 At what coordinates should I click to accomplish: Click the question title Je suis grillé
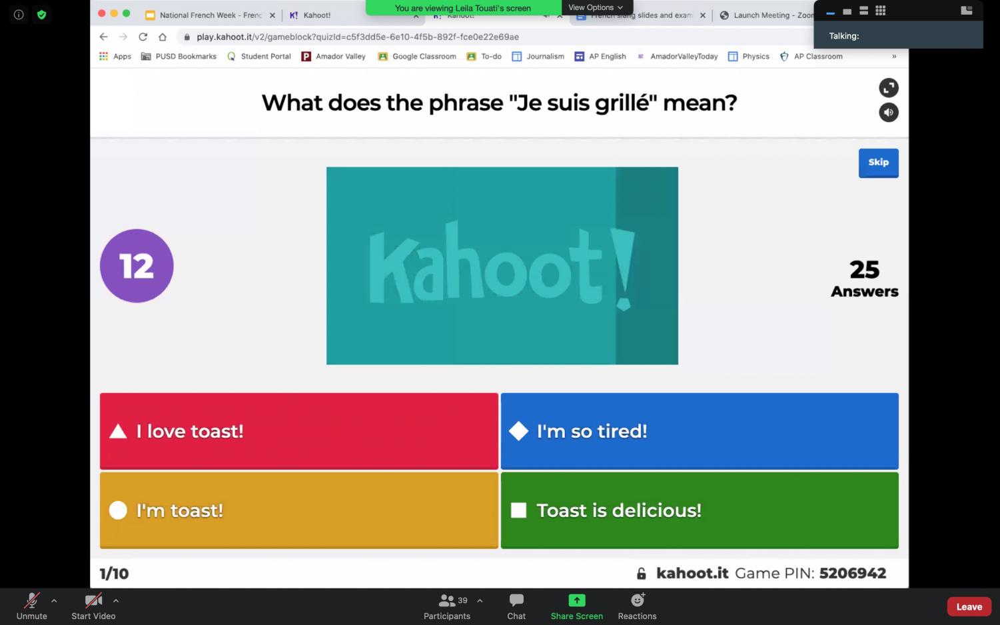499,103
